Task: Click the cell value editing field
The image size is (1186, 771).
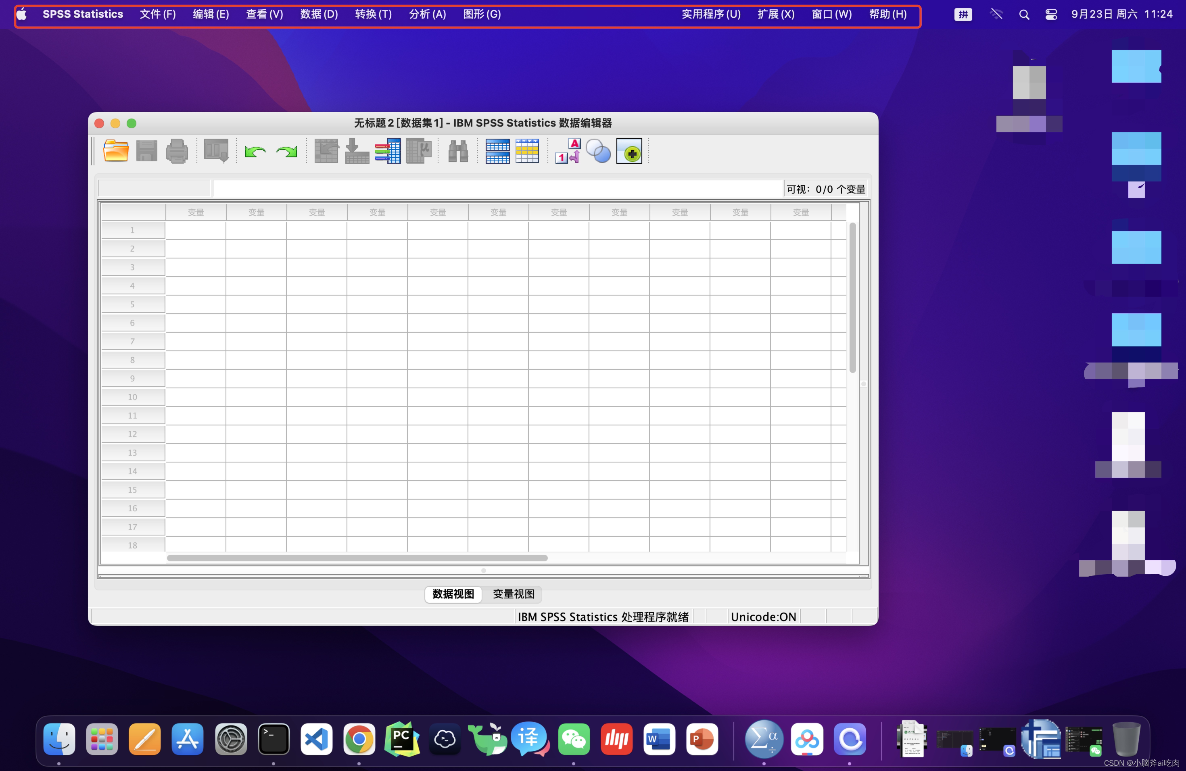Action: [x=497, y=189]
